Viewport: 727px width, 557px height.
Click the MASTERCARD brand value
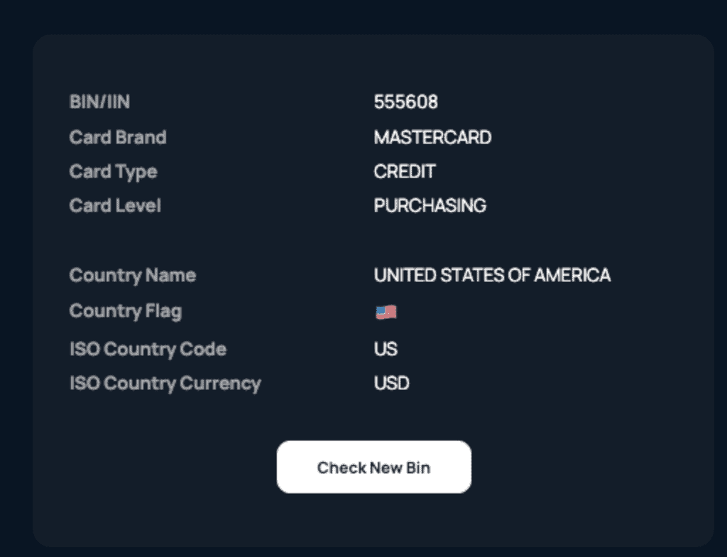coord(432,137)
